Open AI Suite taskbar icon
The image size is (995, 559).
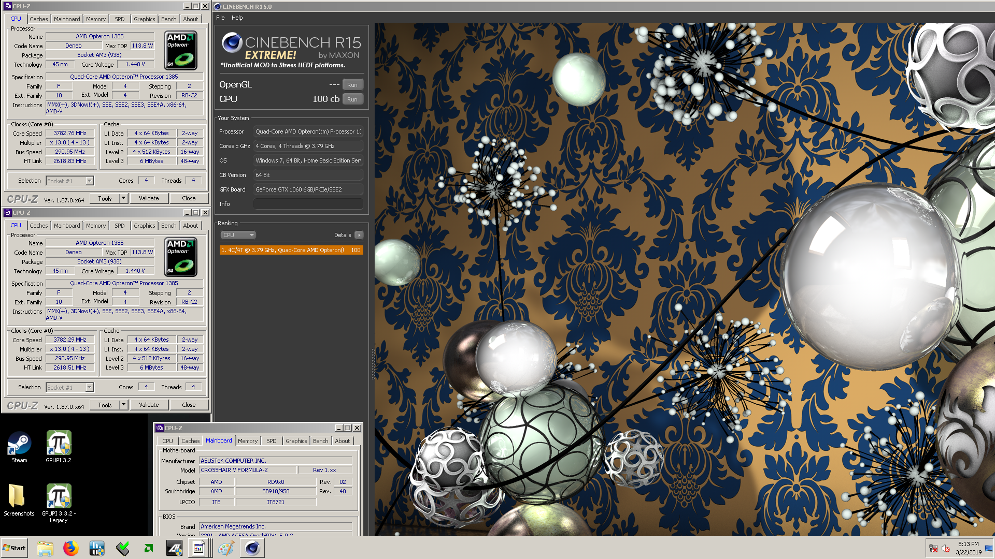coord(174,548)
